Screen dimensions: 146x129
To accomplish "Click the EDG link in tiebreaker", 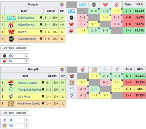I will 11,56.
